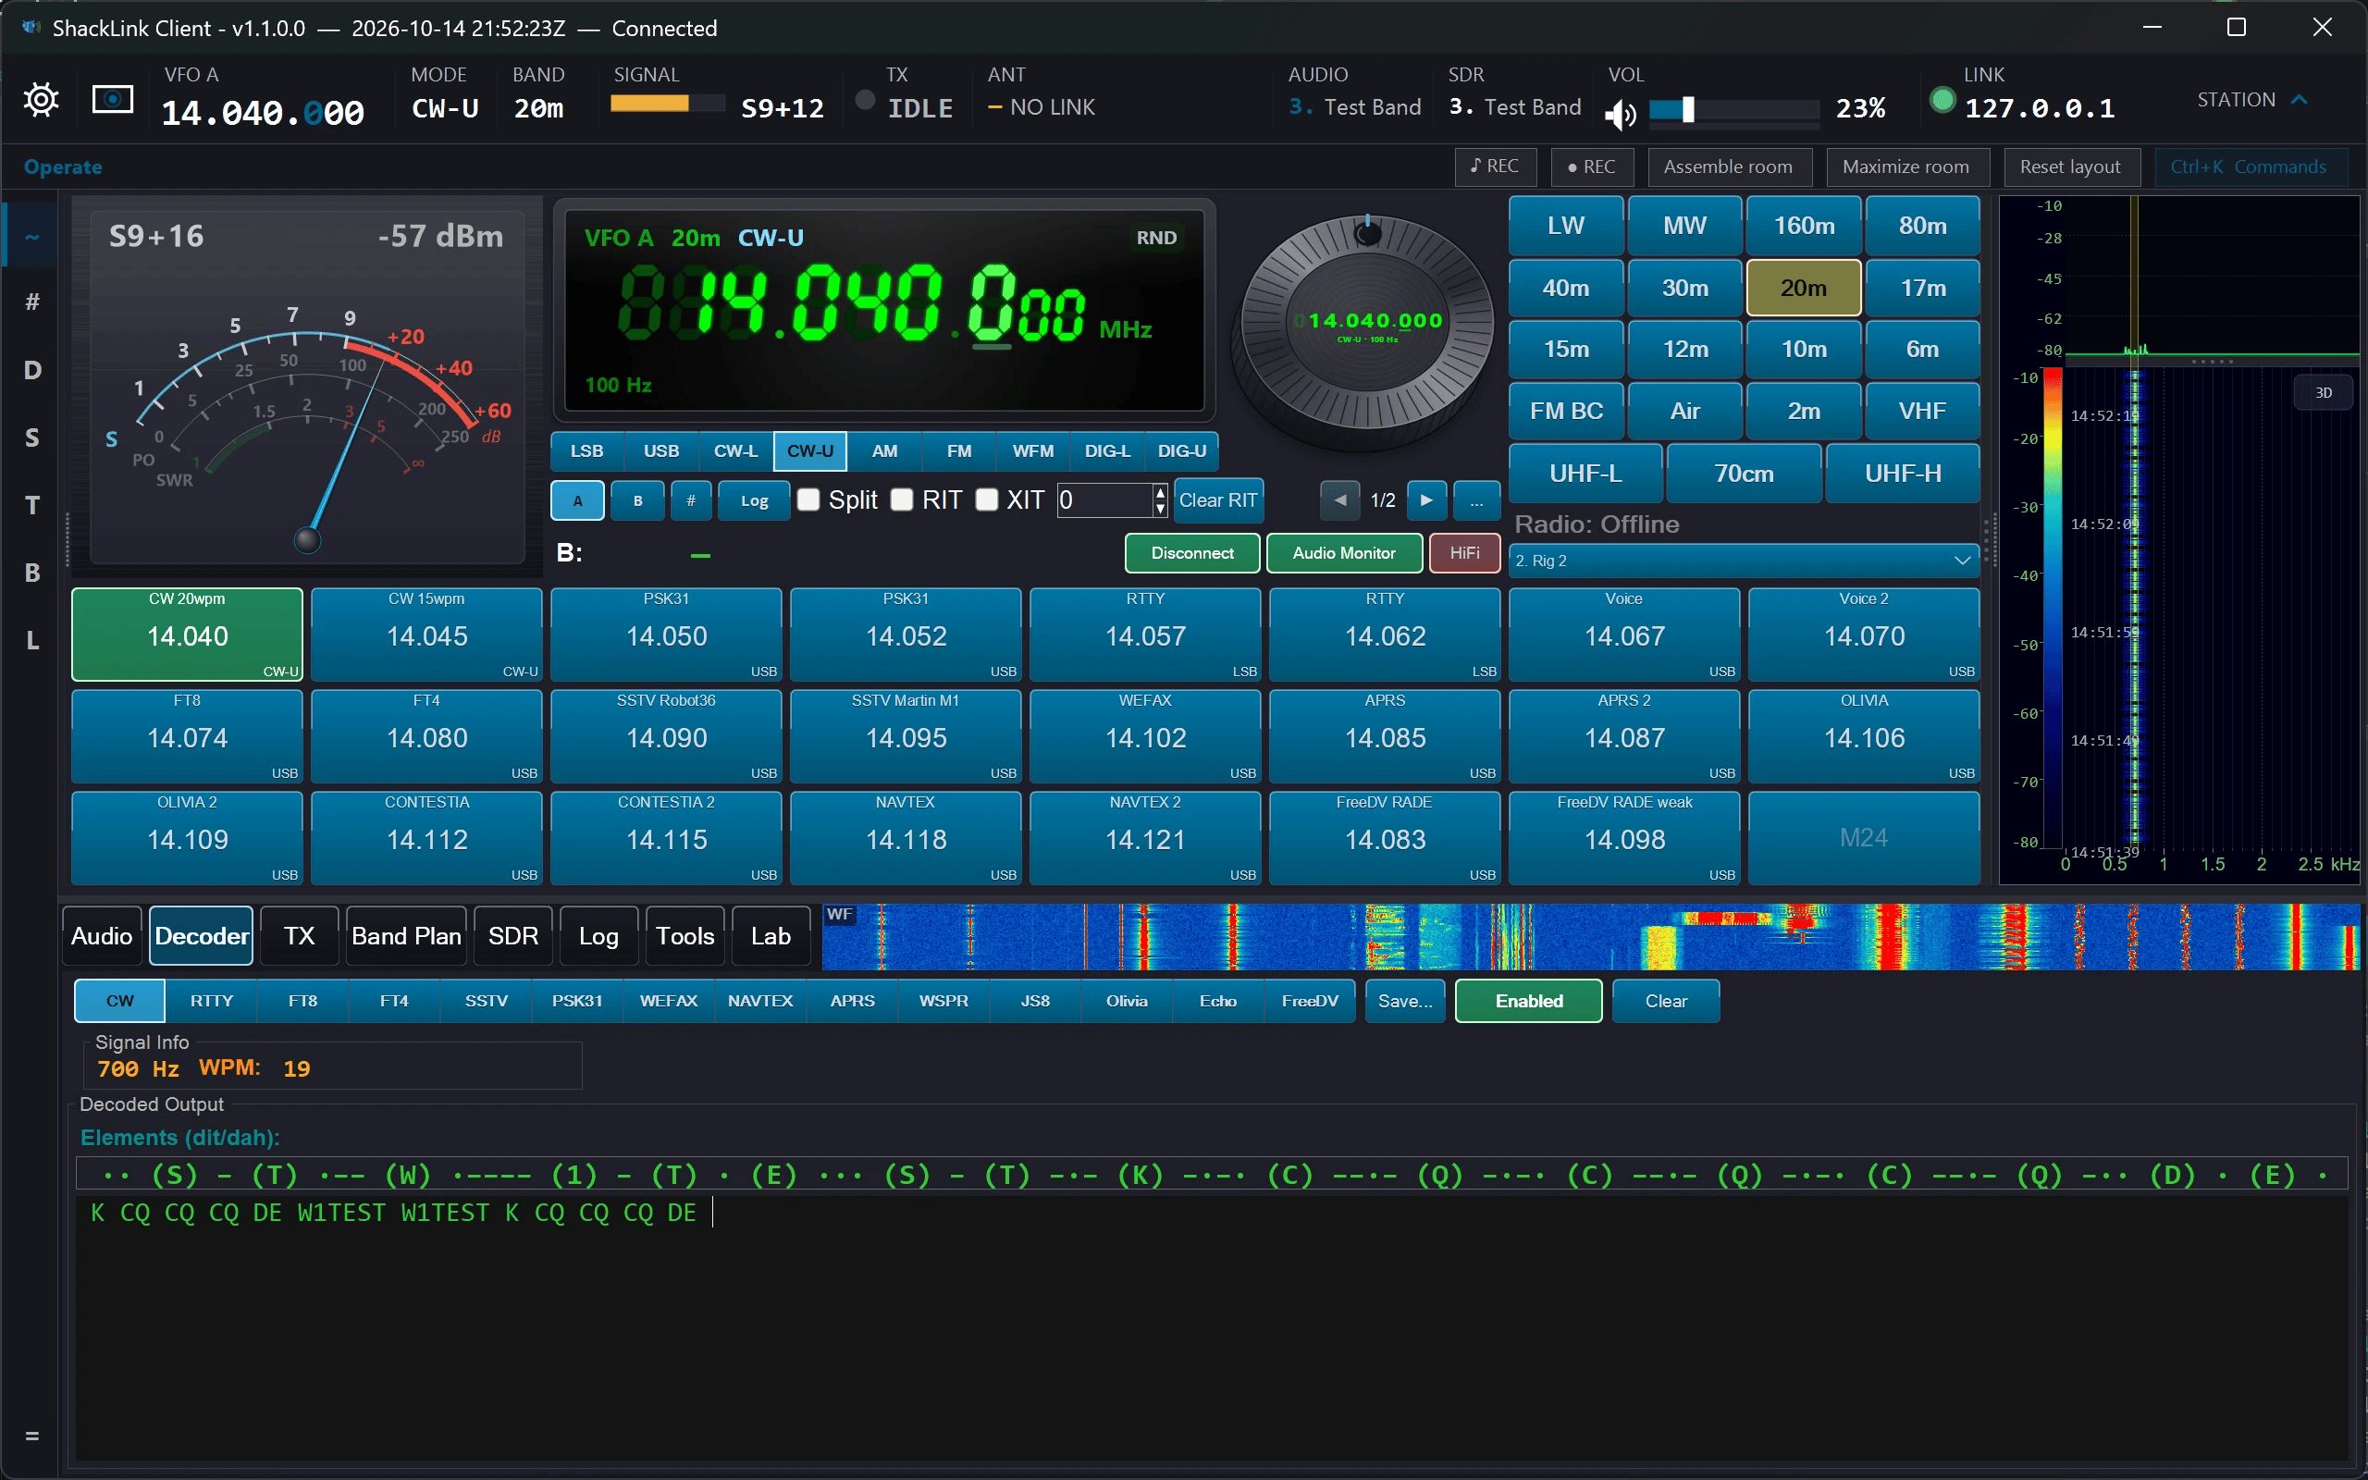Click the music note REC button

1495,166
